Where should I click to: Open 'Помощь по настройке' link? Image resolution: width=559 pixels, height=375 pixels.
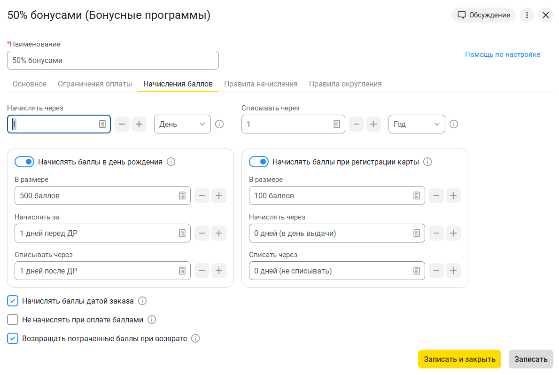click(x=503, y=55)
